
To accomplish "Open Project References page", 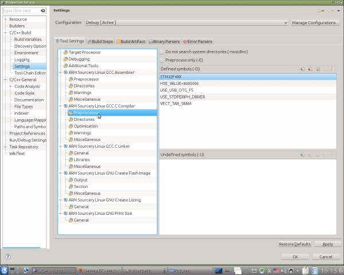I will click(27, 133).
